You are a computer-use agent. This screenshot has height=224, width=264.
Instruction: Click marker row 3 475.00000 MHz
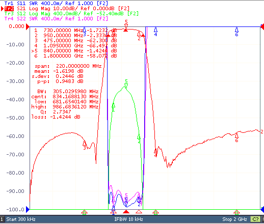point(75,41)
